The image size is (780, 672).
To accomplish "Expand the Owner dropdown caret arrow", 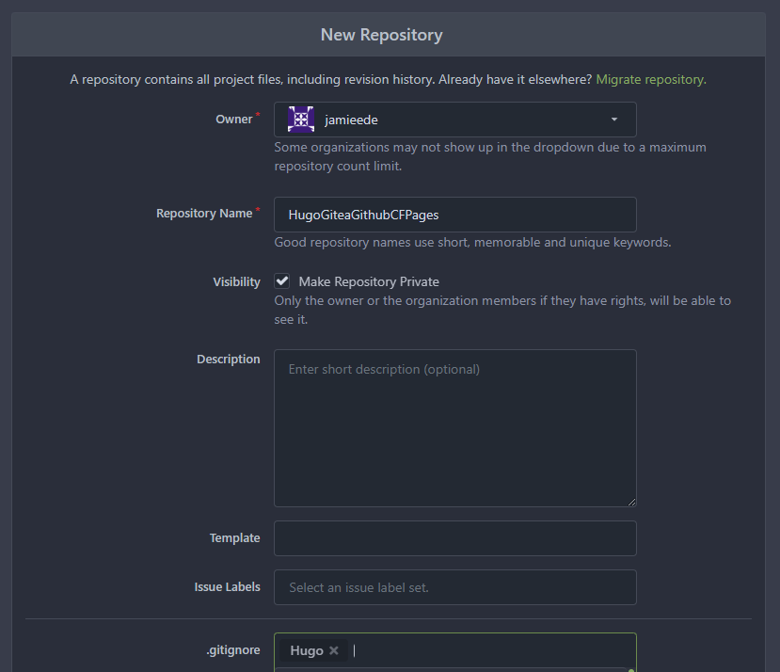I will [x=614, y=120].
